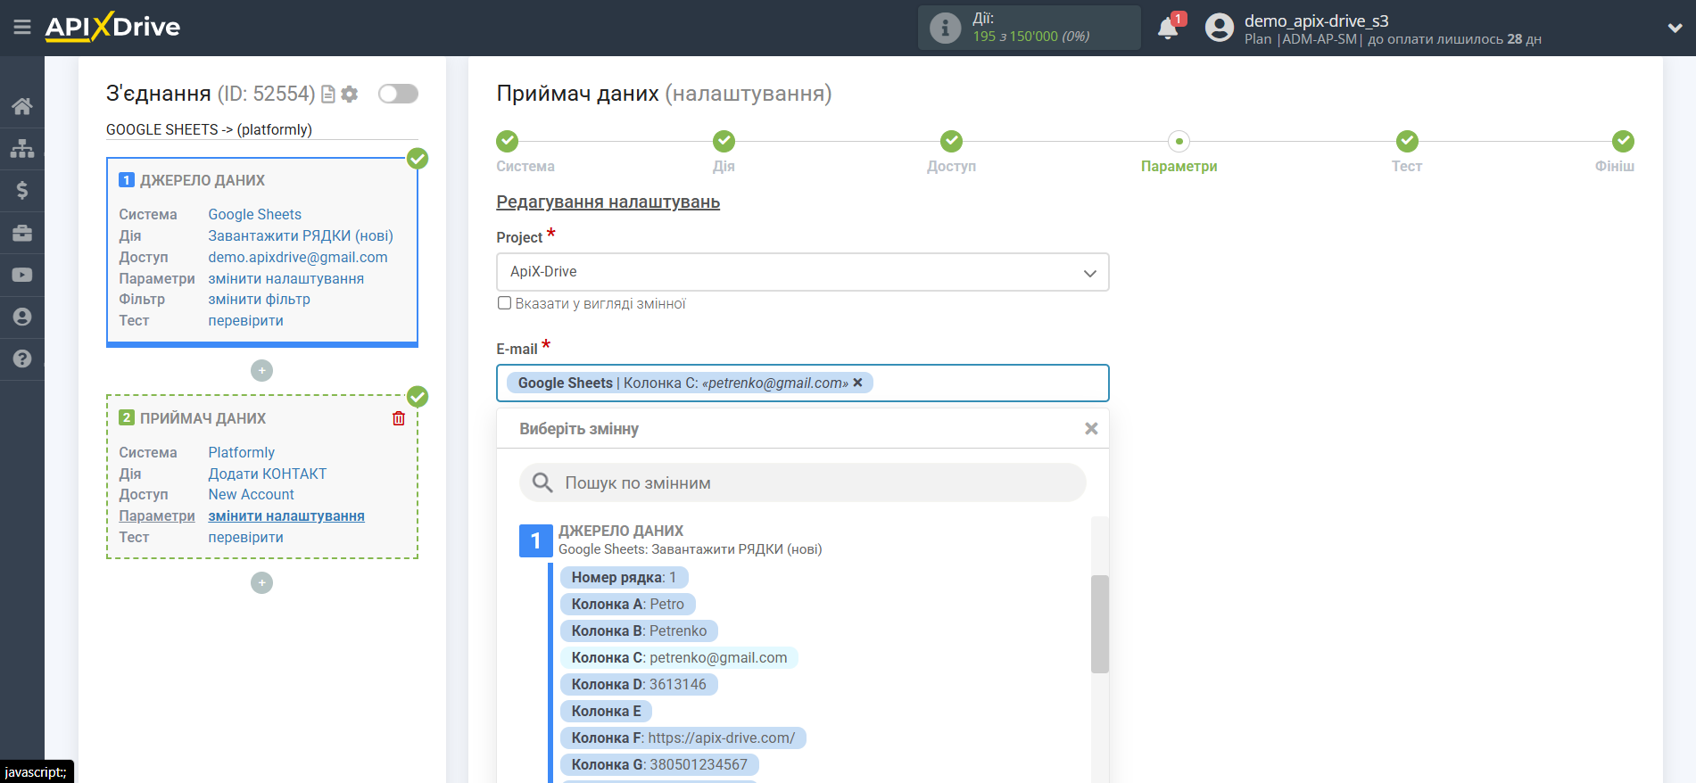
Task: Click receiver 'перевірити' test link
Action: [x=245, y=537]
